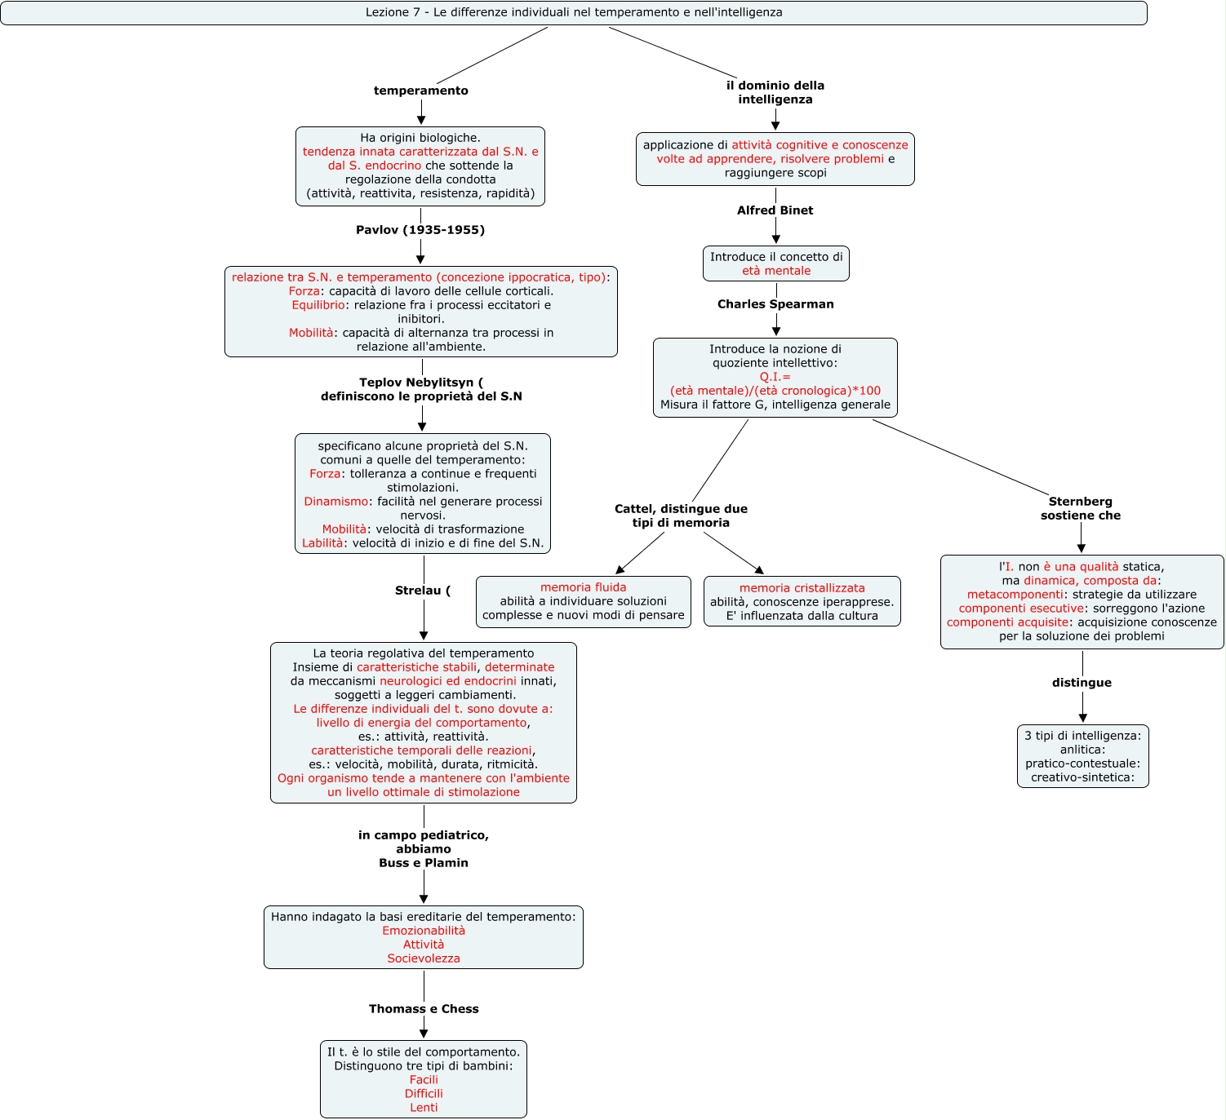Click the Facili, Difficili, Lenti node
The image size is (1226, 1120).
pos(423,1079)
